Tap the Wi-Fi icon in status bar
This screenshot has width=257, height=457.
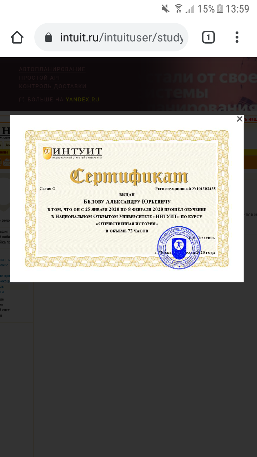pyautogui.click(x=178, y=9)
